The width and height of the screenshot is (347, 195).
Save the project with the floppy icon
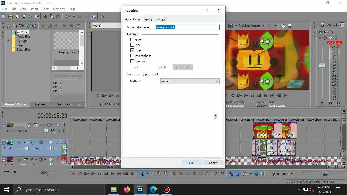(17, 17)
